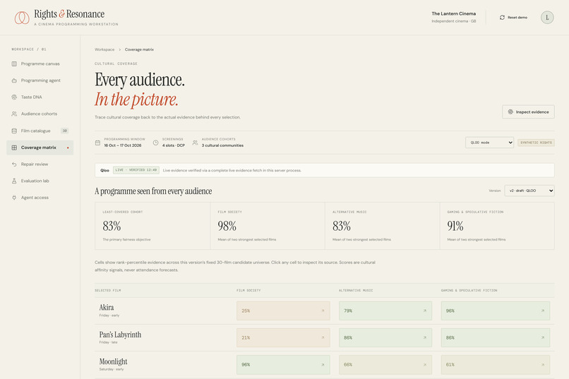Navigate to Programming agent
Image resolution: width=569 pixels, height=379 pixels.
point(40,80)
